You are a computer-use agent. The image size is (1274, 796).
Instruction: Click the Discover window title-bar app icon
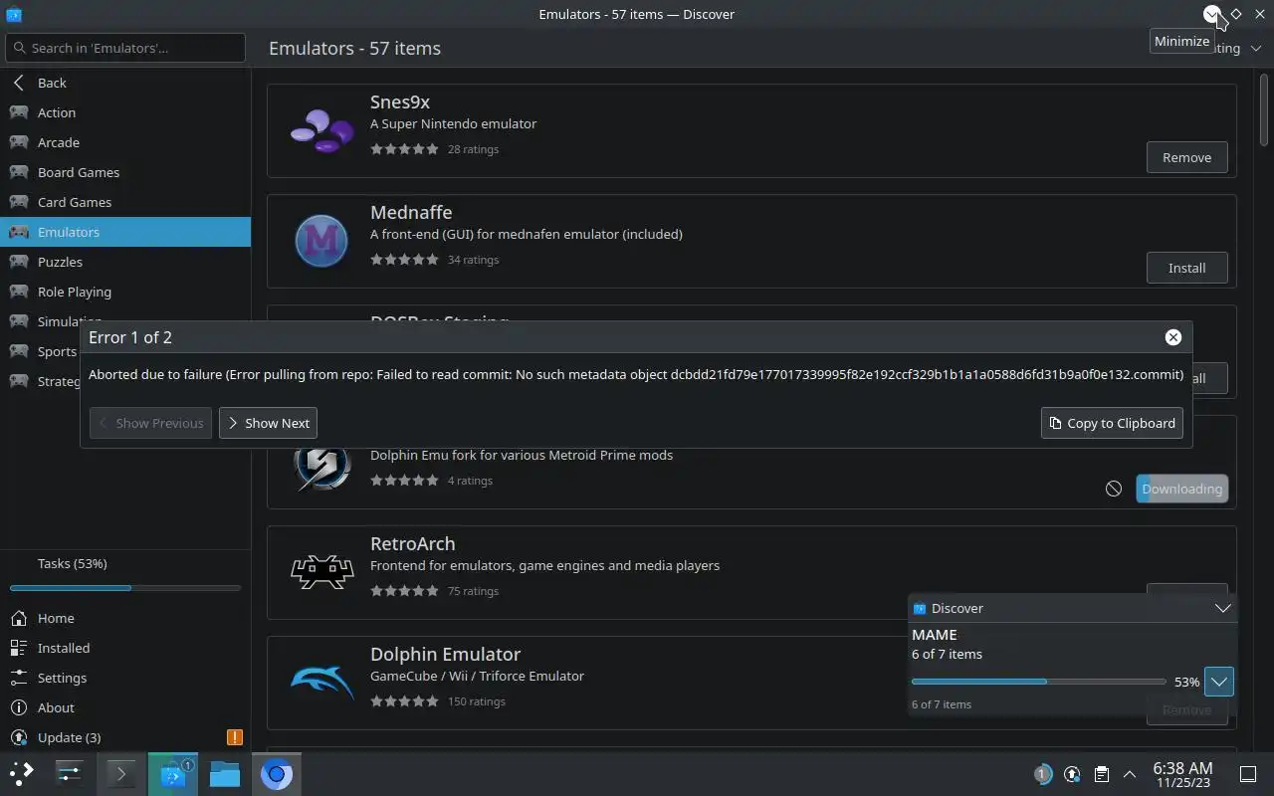(13, 14)
